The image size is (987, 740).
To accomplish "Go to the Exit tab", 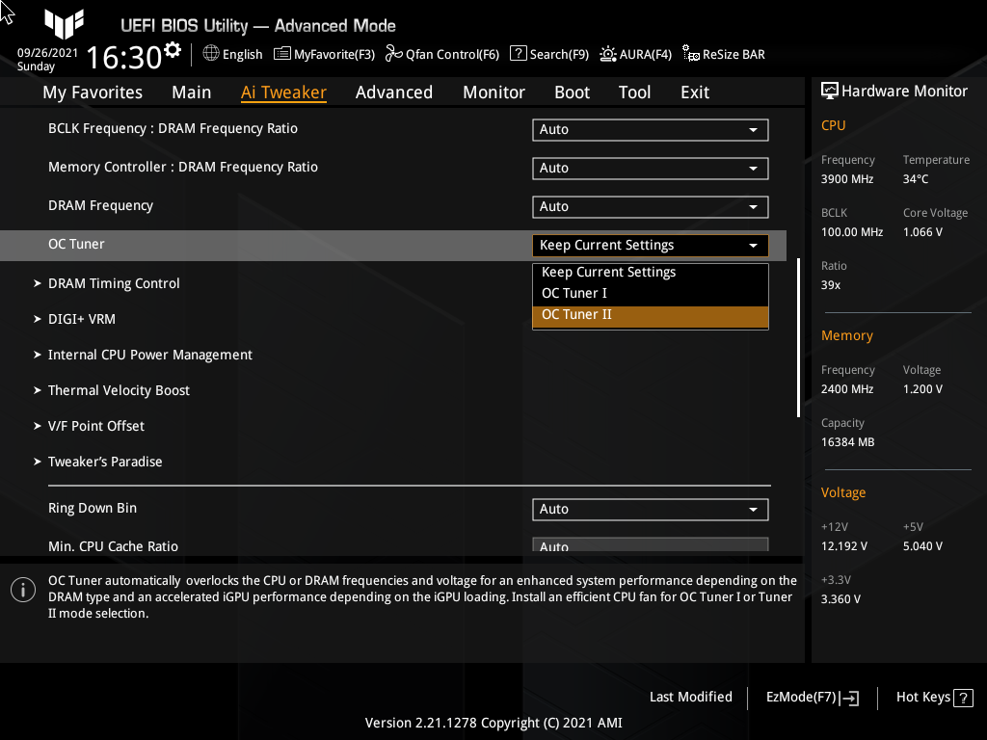I will pyautogui.click(x=695, y=92).
